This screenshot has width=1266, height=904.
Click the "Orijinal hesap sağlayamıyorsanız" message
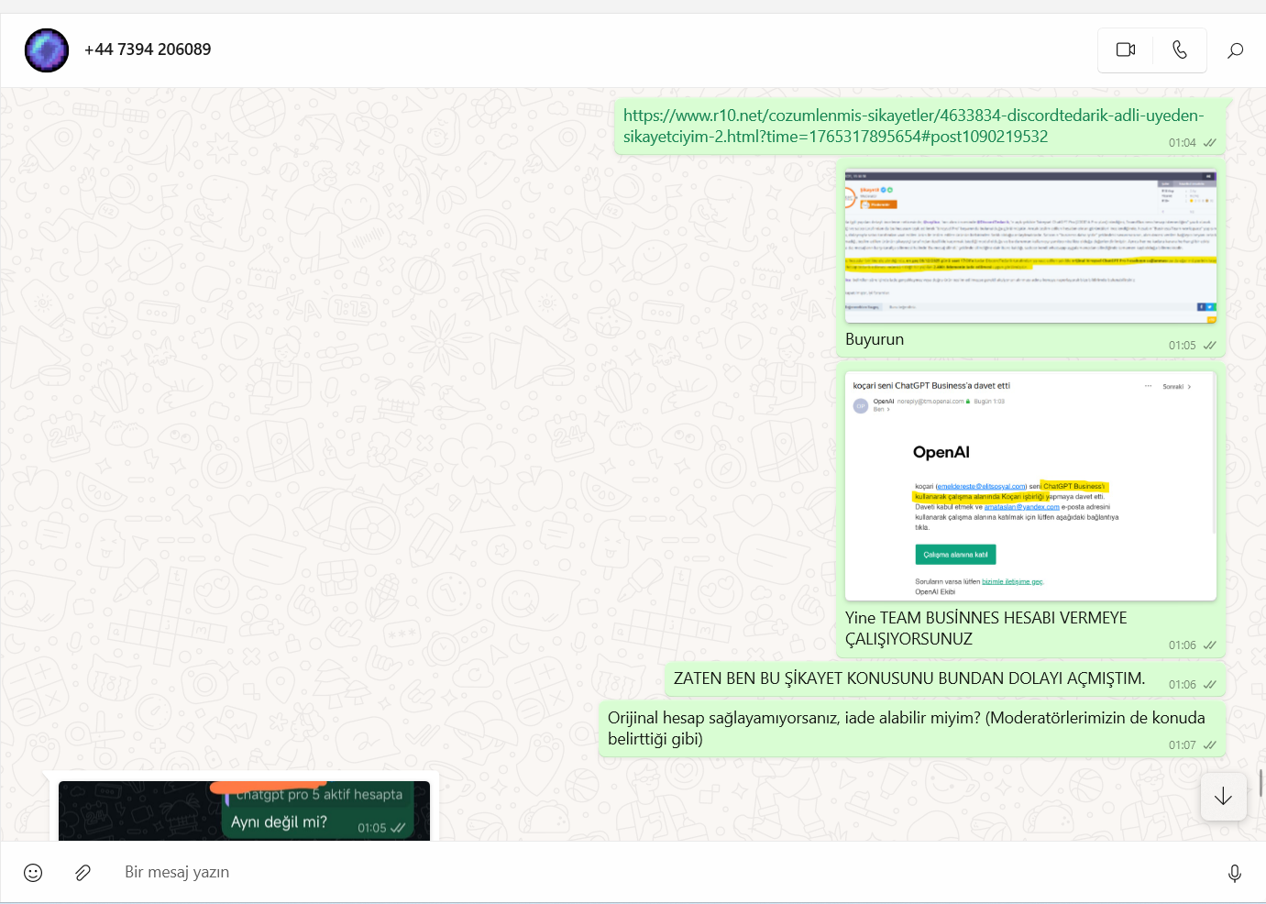click(x=907, y=728)
